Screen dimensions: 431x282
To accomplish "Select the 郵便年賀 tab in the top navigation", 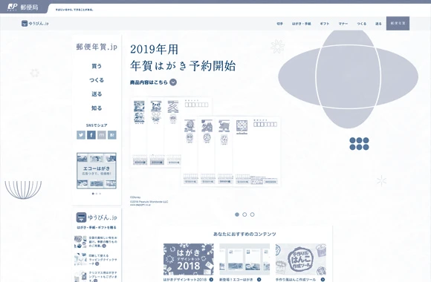I will coord(398,23).
